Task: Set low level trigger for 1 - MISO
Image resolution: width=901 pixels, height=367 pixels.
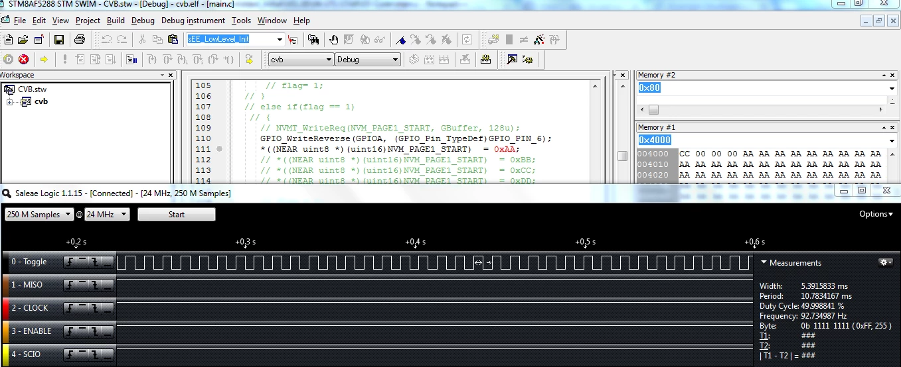Action: pos(108,285)
